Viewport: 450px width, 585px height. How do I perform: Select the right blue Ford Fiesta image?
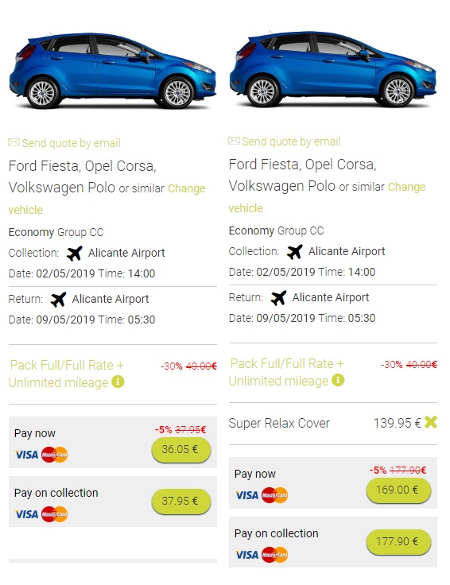(x=332, y=69)
